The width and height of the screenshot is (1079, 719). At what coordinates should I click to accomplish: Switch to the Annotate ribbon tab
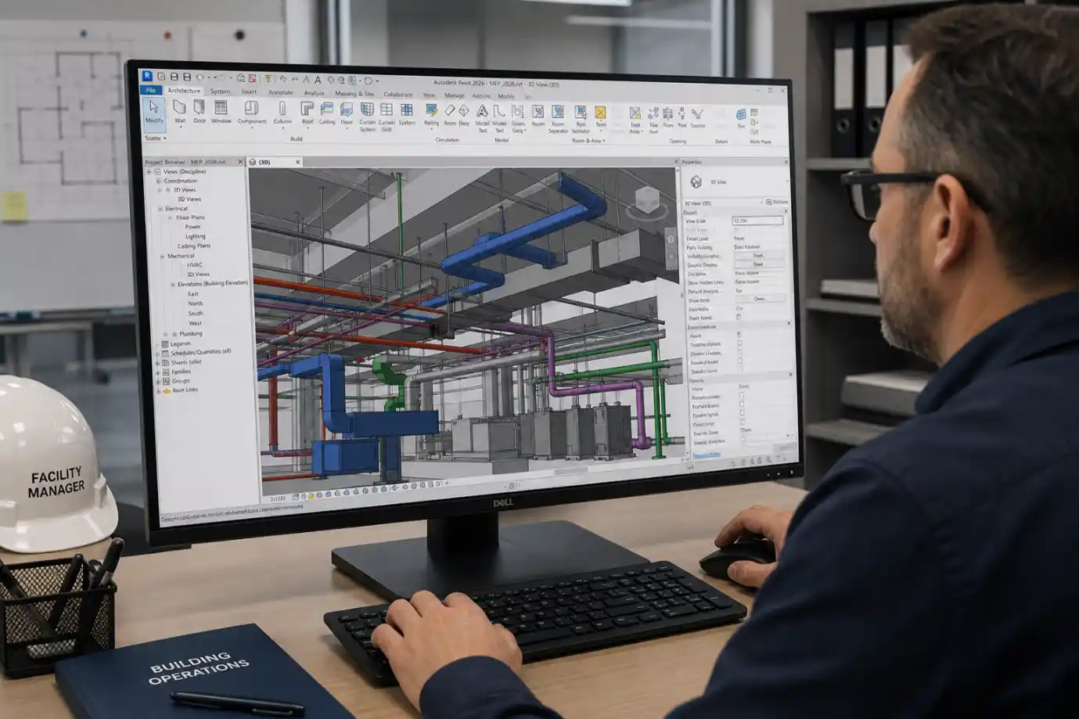280,92
